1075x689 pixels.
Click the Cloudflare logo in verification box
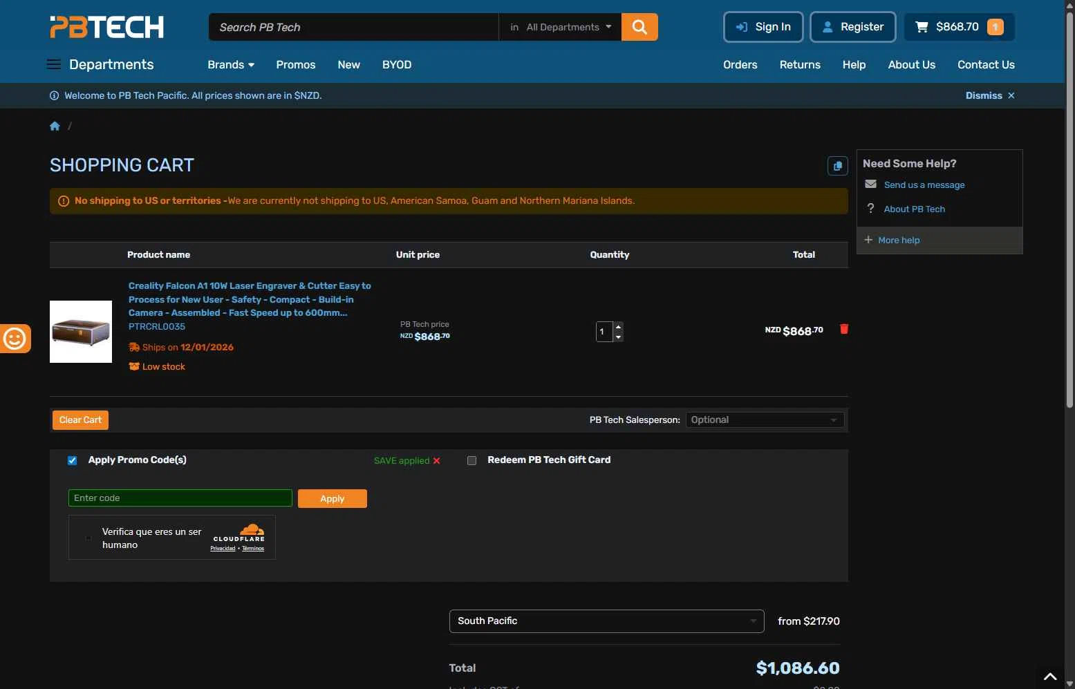(239, 532)
